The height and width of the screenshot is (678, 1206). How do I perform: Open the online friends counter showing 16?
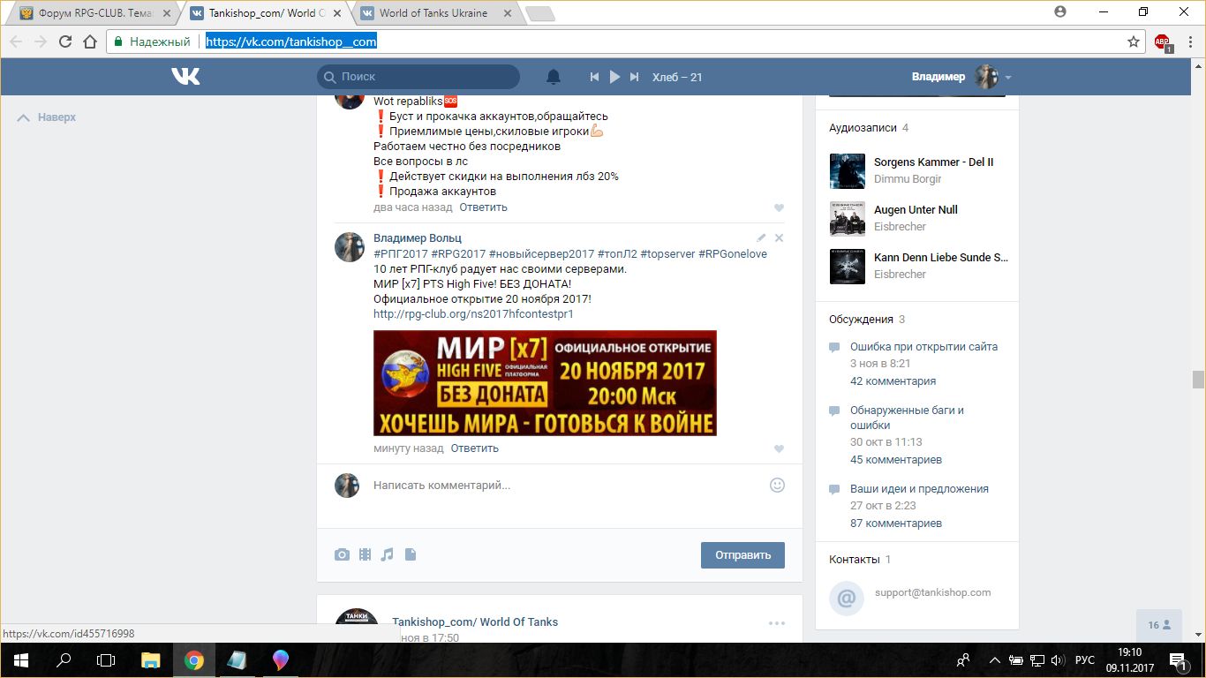click(1159, 625)
